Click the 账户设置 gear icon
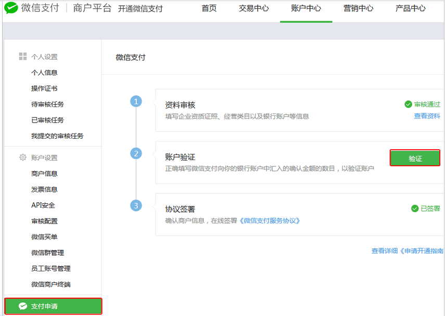 point(23,157)
